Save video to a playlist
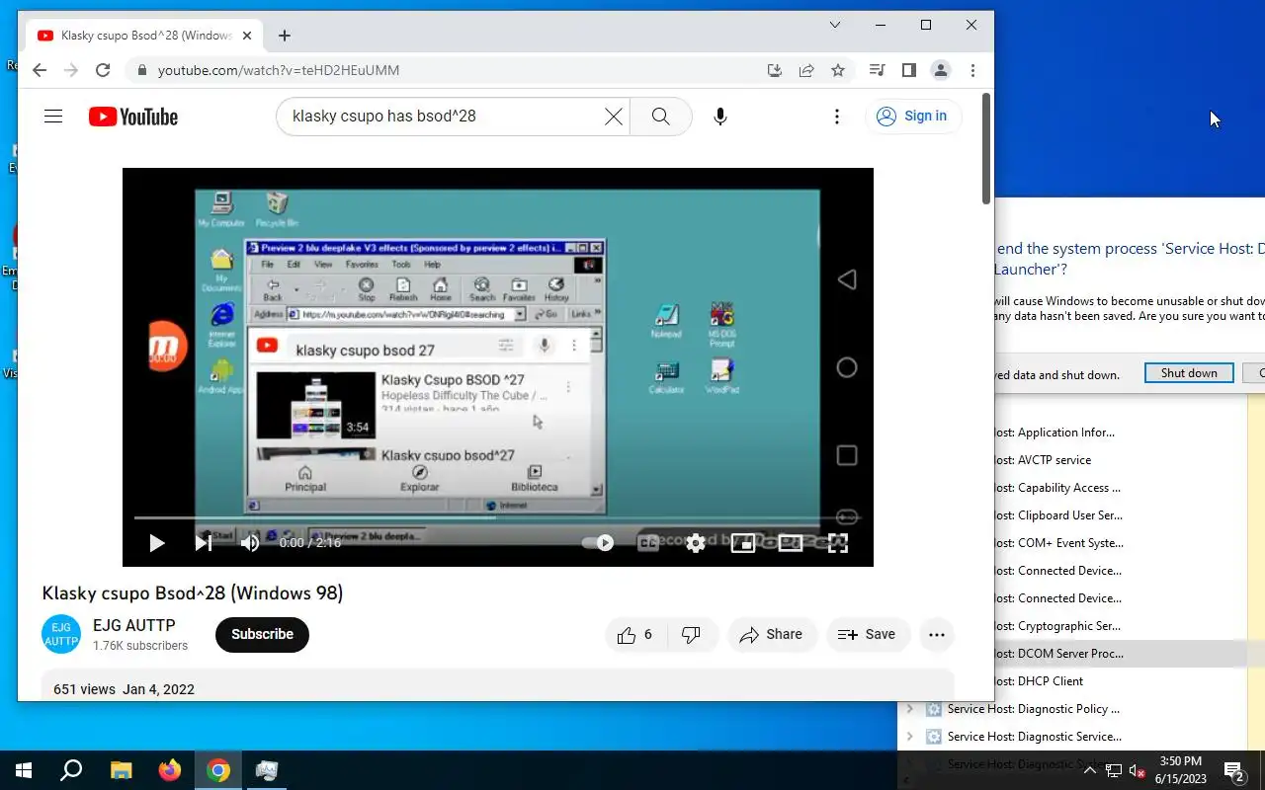 (x=867, y=635)
